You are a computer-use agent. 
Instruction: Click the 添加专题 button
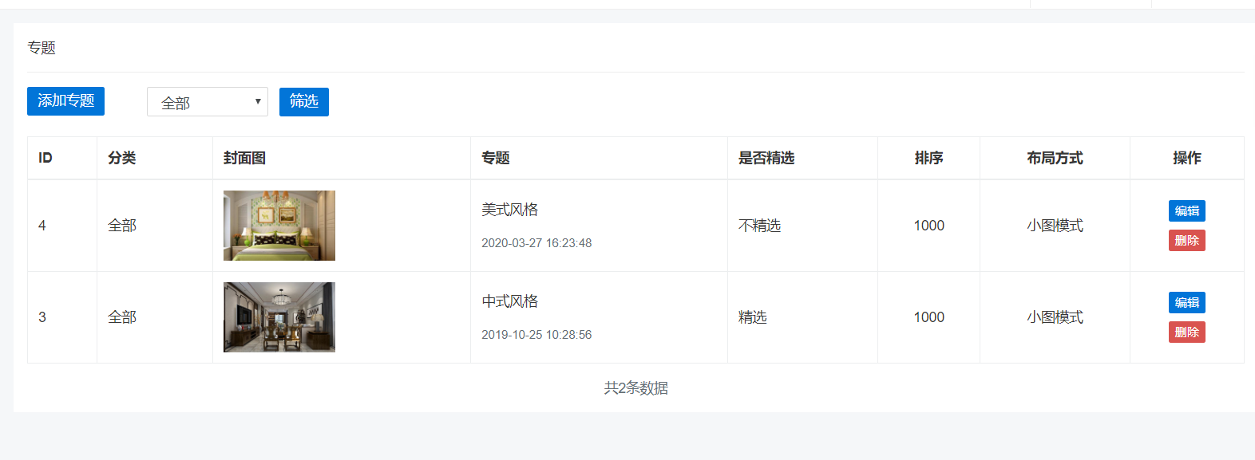click(65, 101)
